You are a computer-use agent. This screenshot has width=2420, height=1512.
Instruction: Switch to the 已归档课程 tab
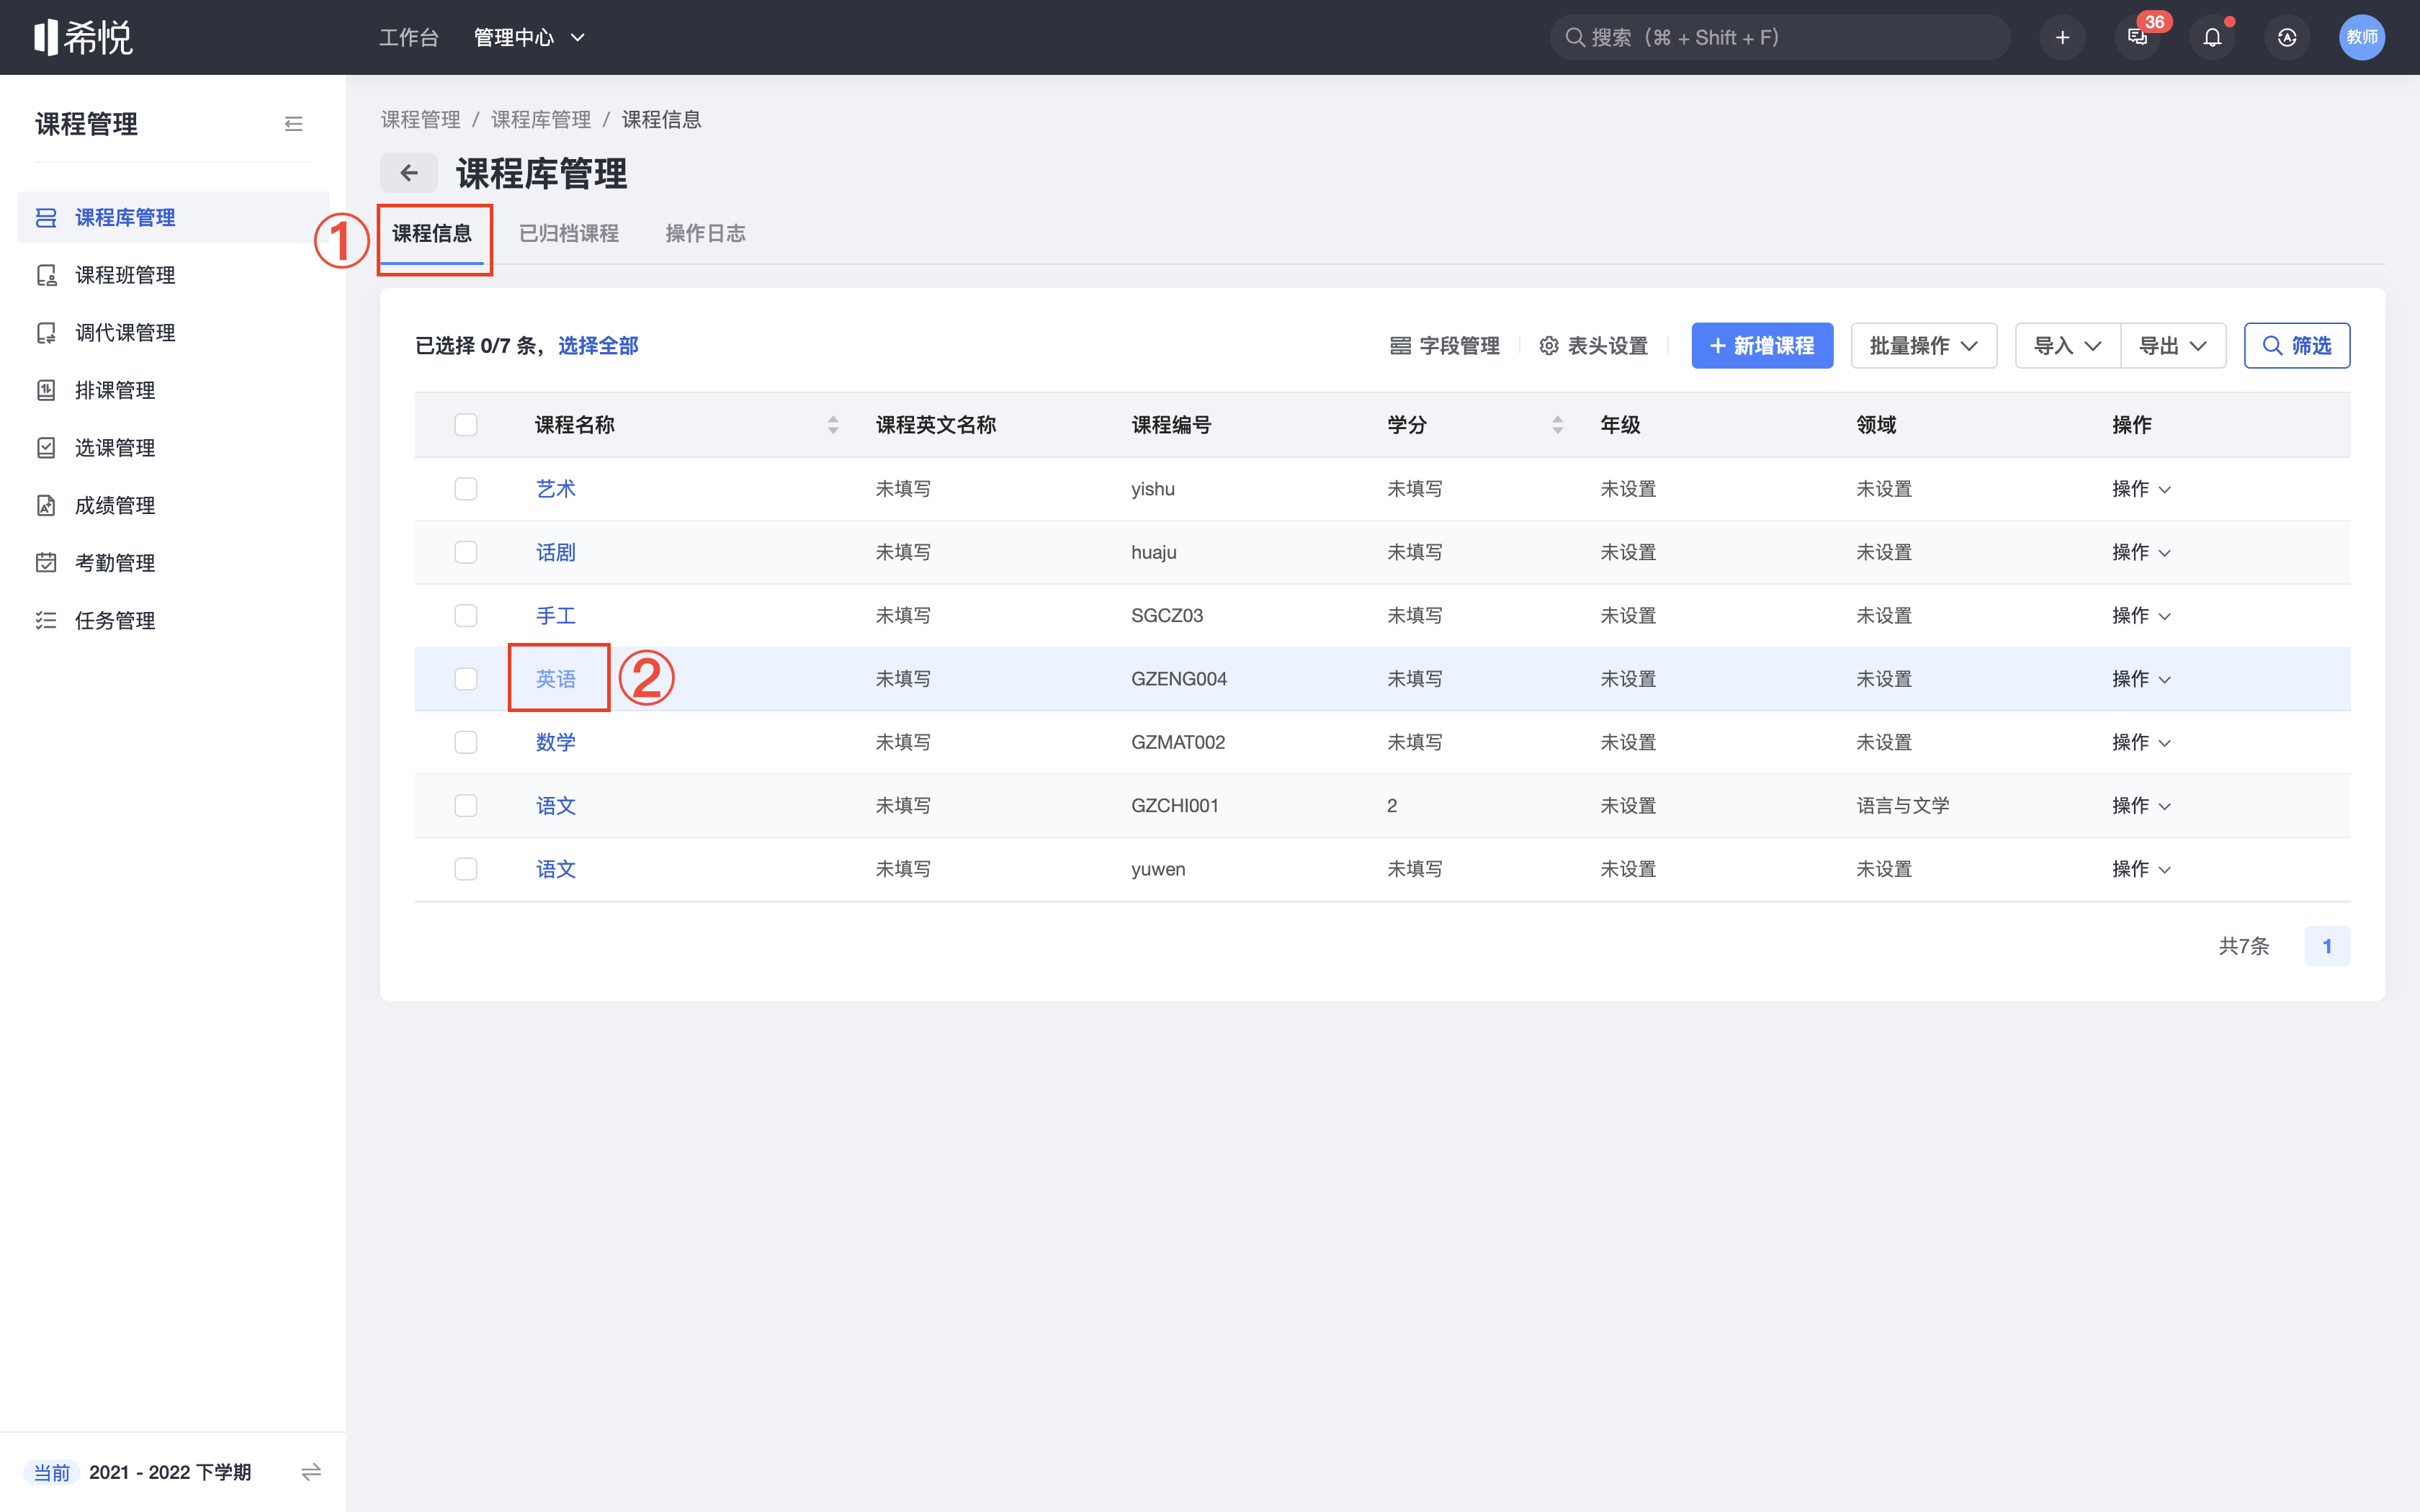point(569,234)
